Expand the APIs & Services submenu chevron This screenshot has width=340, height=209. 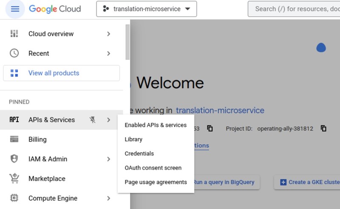point(109,120)
